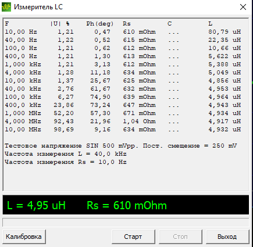Close the Измеритель LC window
The image size is (253, 247).
[243, 7]
